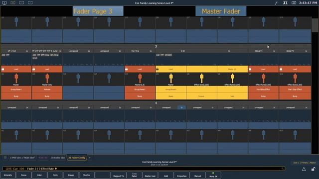This screenshot has height=179, width=319.
Task: Click the yellow Effect Rate fader handle 3/8
Action: 233,79
